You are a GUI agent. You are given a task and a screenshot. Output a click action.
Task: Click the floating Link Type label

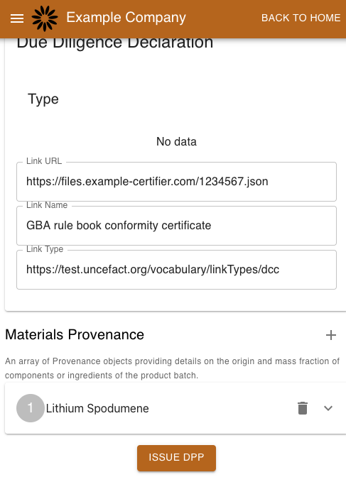pos(45,249)
